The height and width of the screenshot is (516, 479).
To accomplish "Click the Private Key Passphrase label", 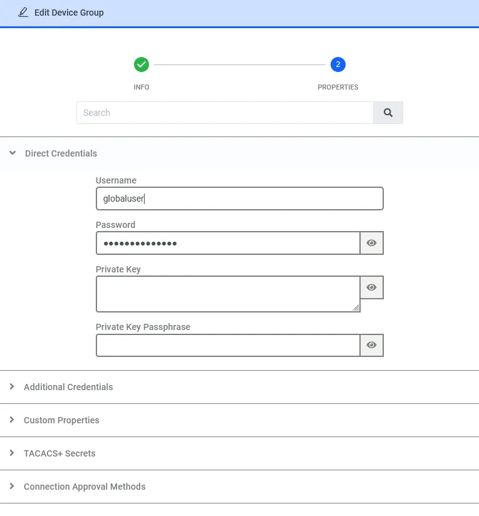I will click(143, 327).
